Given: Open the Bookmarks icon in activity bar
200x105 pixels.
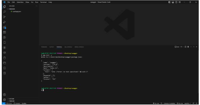Looking at the screenshot, I should [4, 42].
